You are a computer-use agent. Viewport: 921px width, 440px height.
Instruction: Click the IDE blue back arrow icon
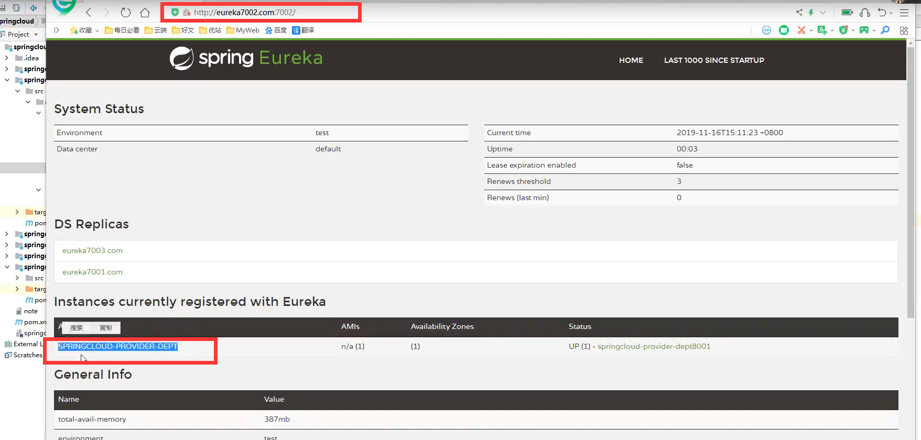[x=34, y=7]
